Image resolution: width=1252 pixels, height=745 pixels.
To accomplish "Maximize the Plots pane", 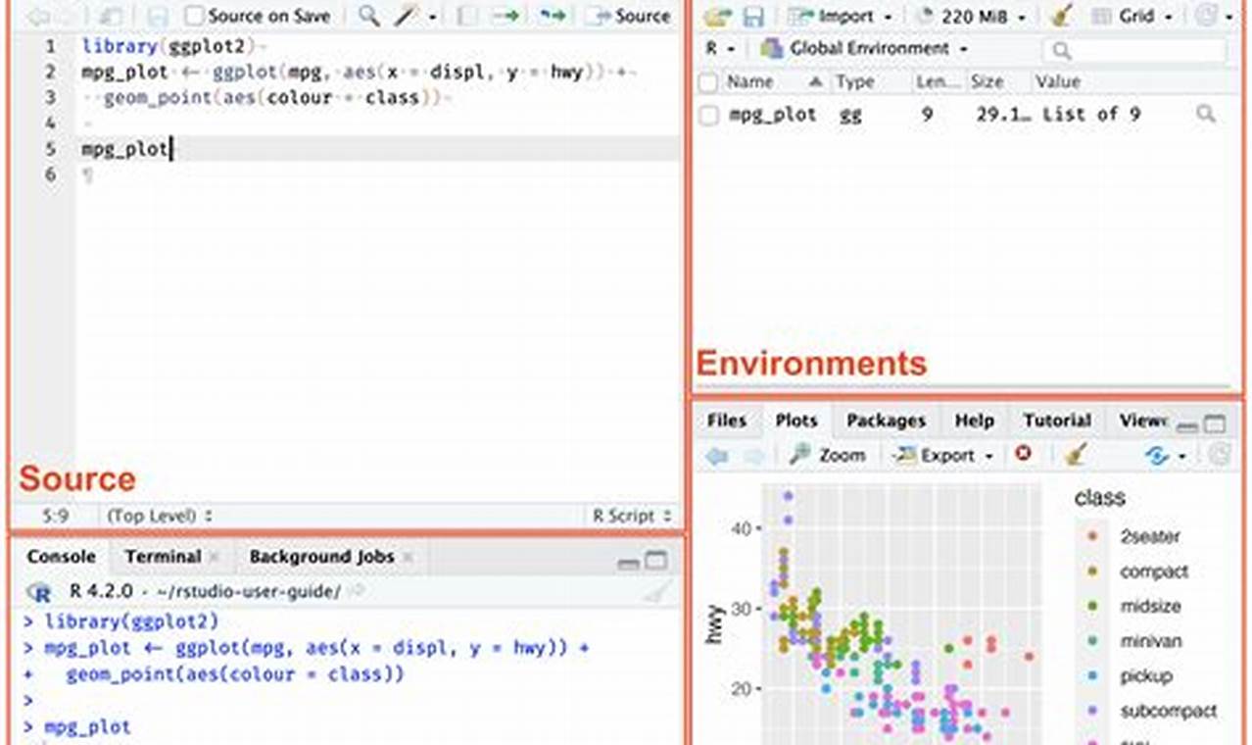I will pos(1215,424).
